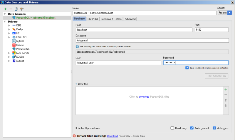Collapse the Data Sources tree node
Screen dimensions: 235x140
5,14
